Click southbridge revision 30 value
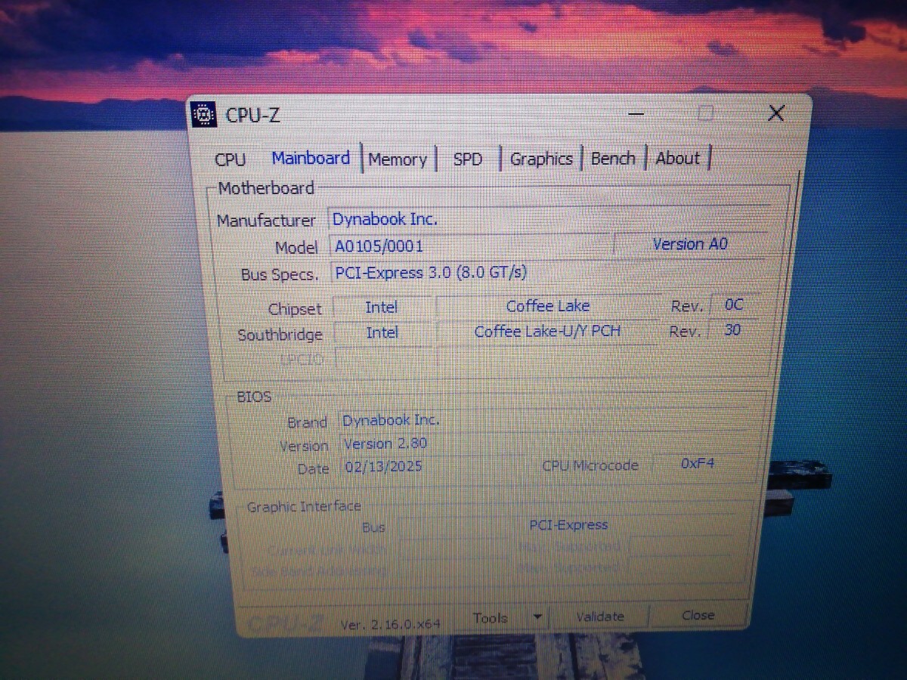907x680 pixels. (x=732, y=330)
